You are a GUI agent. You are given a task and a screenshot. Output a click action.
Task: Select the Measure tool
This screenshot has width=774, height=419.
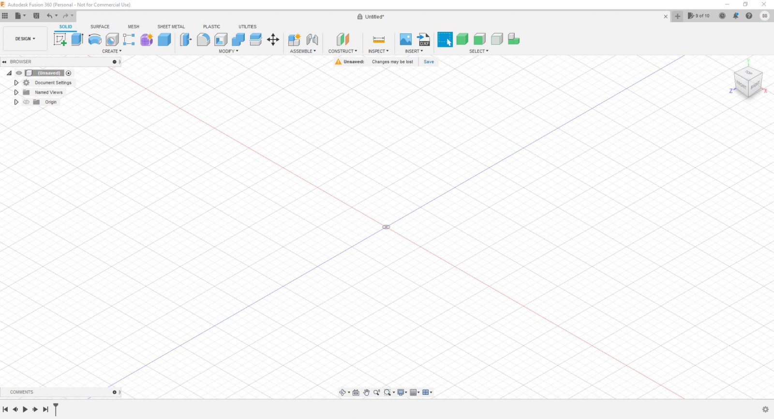point(379,40)
